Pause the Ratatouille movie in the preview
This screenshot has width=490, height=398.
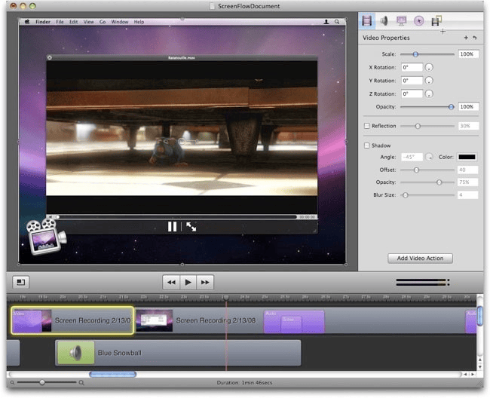point(172,226)
